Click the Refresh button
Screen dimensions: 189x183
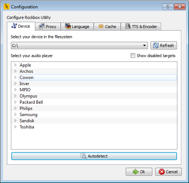coord(164,45)
